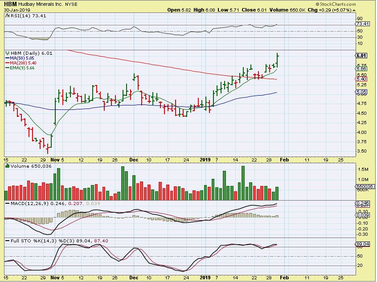The width and height of the screenshot is (377, 282).
Task: Click the StockCharts.com watermark label
Action: pyautogui.click(x=336, y=4)
